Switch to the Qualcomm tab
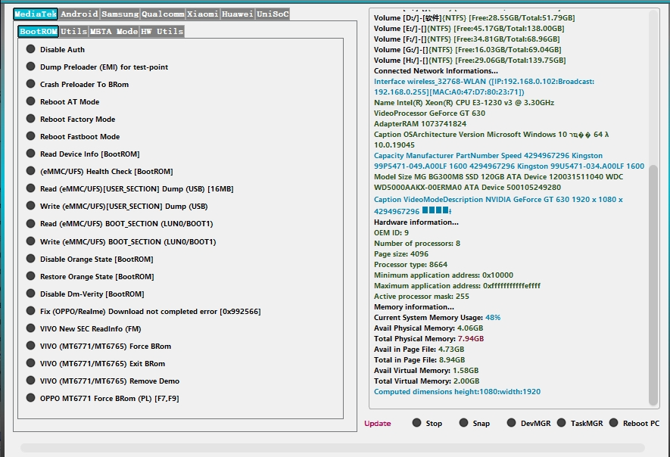The height and width of the screenshot is (457, 670). tap(163, 14)
